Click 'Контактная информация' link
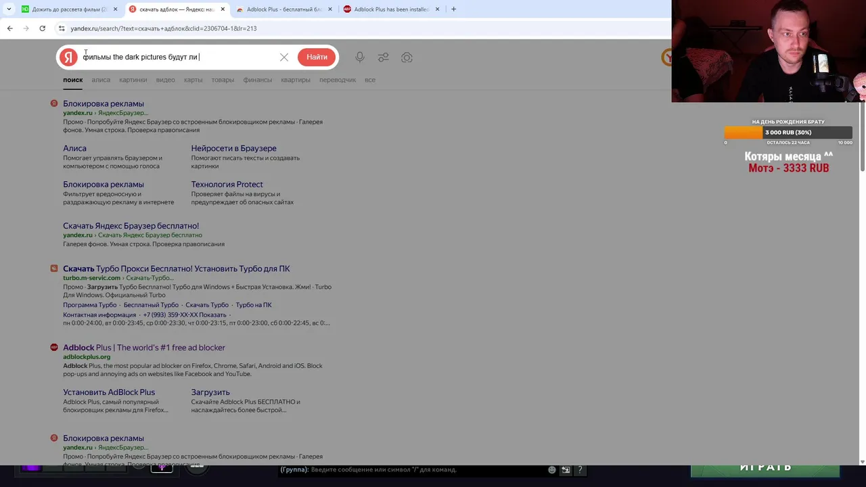Image resolution: width=866 pixels, height=487 pixels. click(x=99, y=315)
